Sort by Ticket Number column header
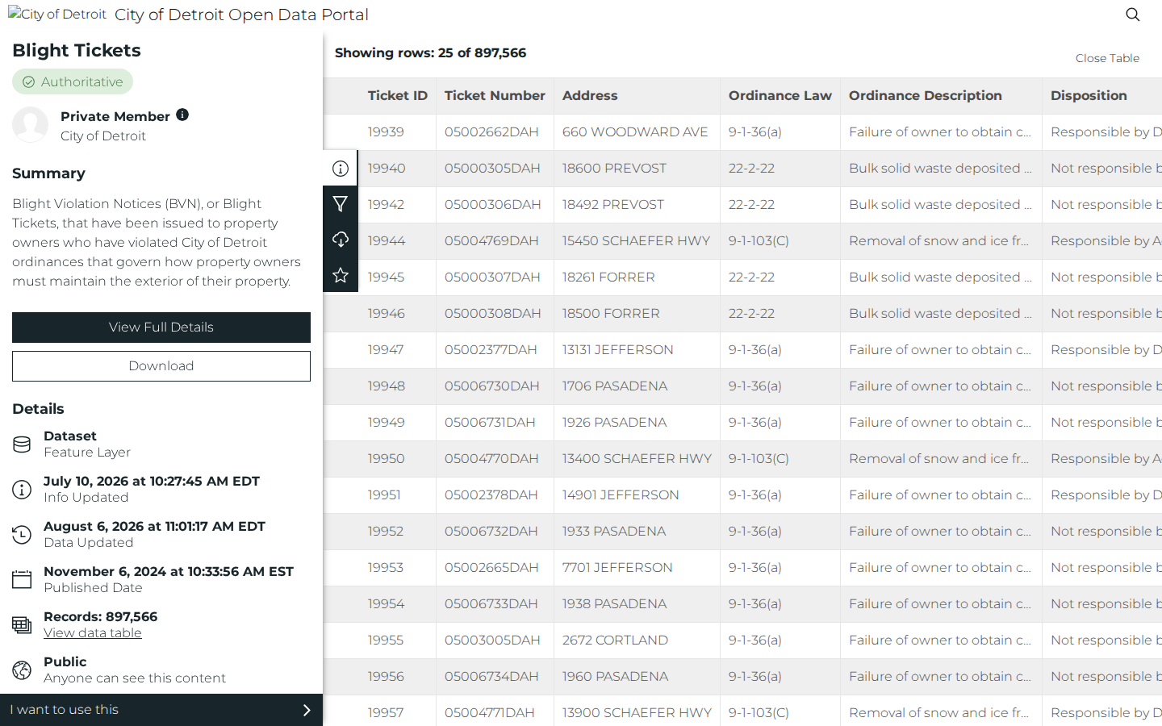1162x726 pixels. 495,95
